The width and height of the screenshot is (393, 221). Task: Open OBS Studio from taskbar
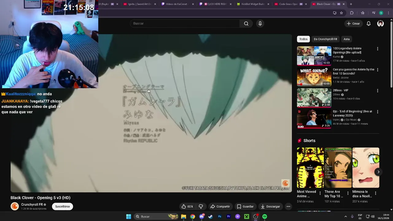pyautogui.click(x=255, y=217)
